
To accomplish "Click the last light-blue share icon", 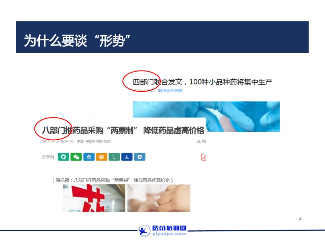I will click(x=140, y=157).
